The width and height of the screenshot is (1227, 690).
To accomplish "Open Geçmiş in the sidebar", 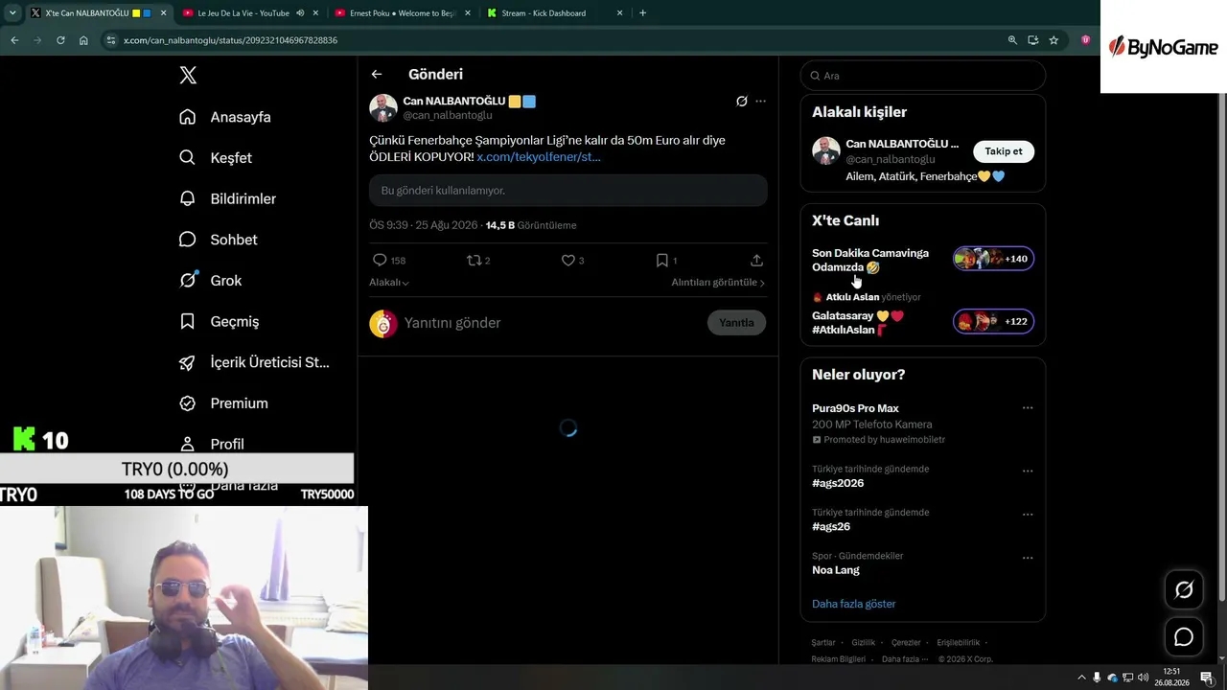I will [x=220, y=322].
